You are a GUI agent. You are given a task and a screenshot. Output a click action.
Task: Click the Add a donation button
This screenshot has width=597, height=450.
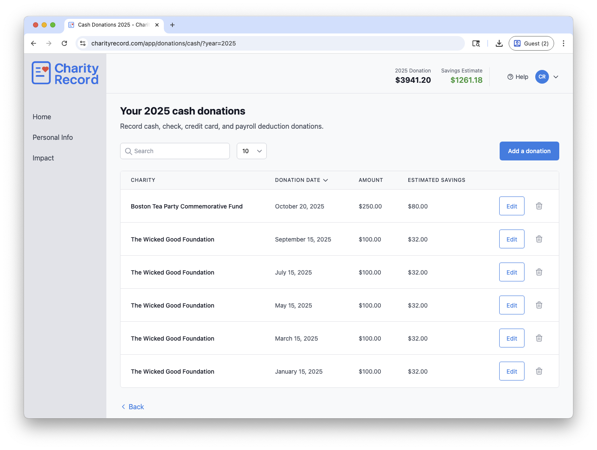pyautogui.click(x=529, y=151)
